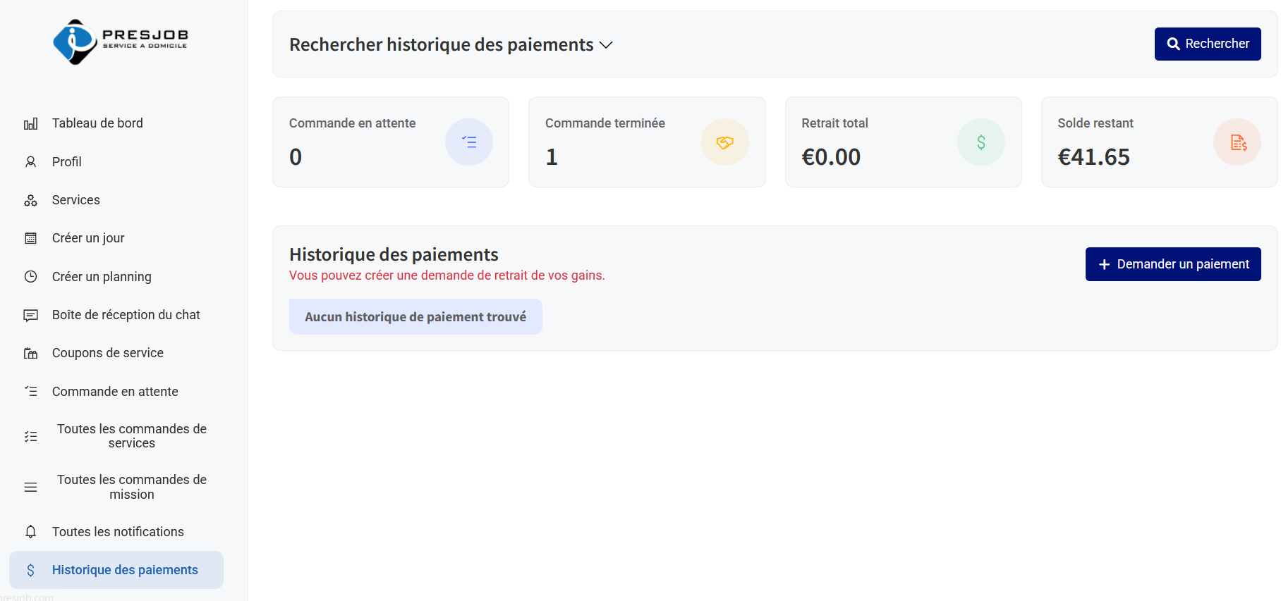Open the chat inbox speech bubble icon

tap(31, 315)
